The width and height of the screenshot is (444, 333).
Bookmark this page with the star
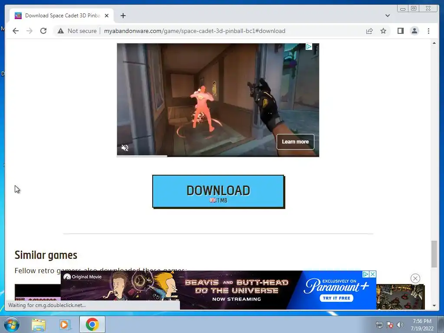[x=383, y=31]
